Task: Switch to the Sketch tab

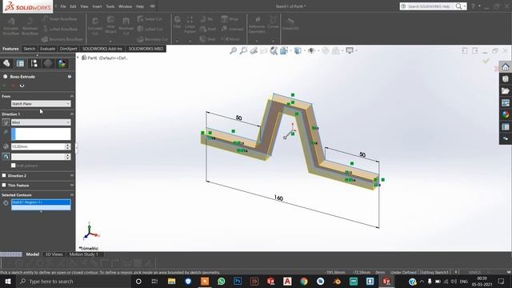Action: (x=29, y=49)
